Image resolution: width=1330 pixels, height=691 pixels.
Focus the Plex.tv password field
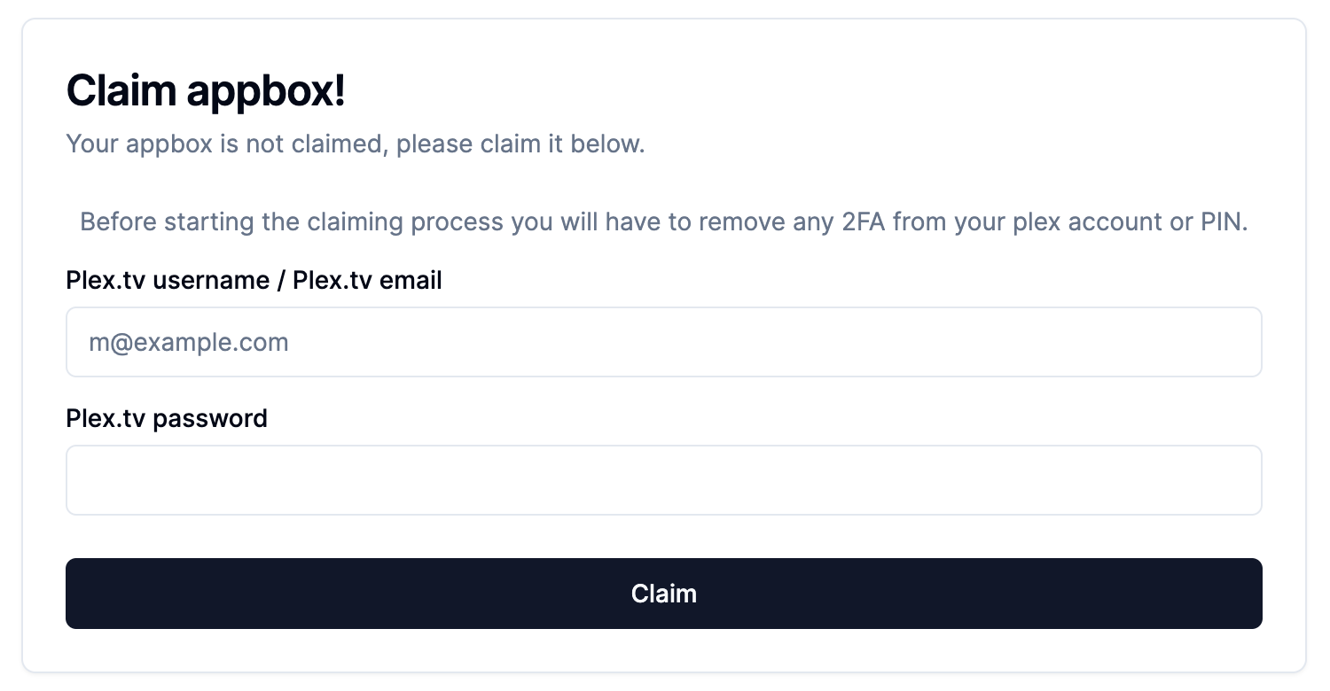[664, 480]
